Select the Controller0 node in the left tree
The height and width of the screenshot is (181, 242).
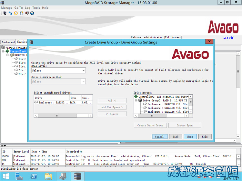pos(18,51)
